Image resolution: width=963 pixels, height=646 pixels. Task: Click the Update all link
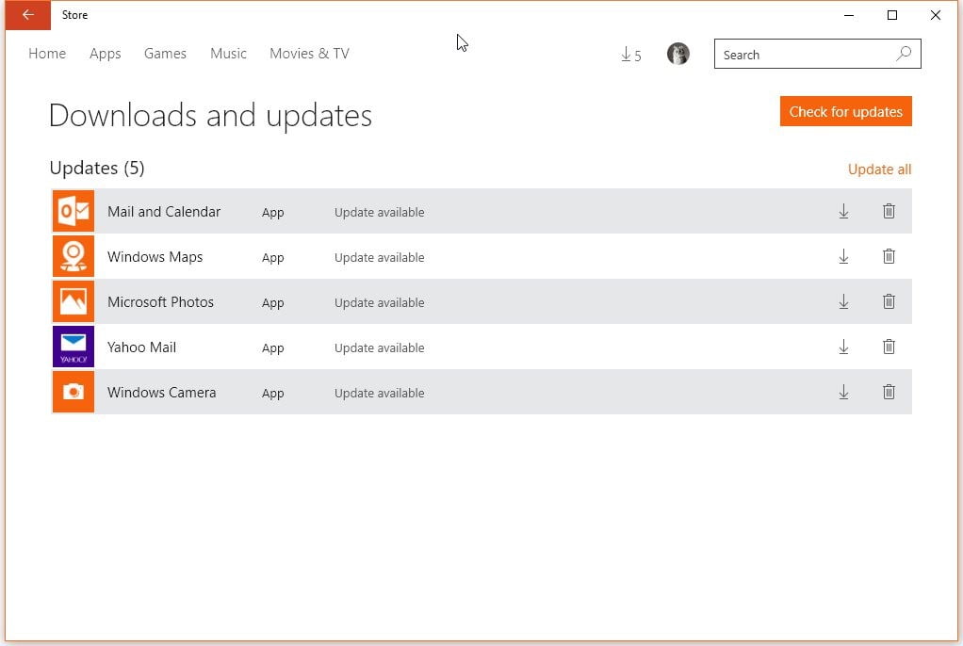[879, 169]
